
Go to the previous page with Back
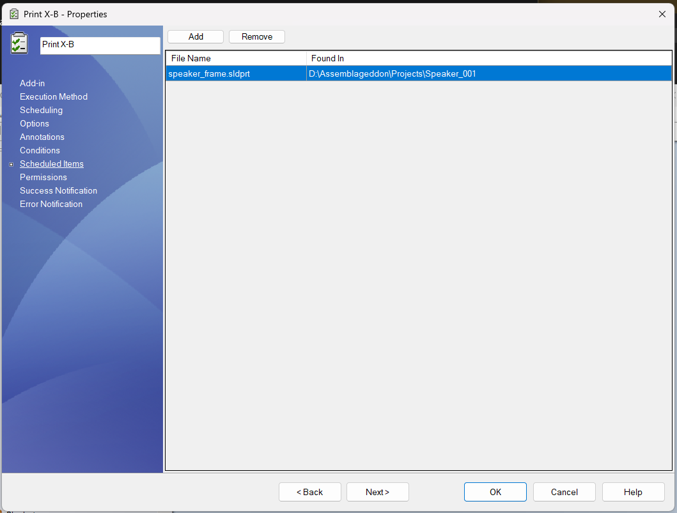click(309, 492)
